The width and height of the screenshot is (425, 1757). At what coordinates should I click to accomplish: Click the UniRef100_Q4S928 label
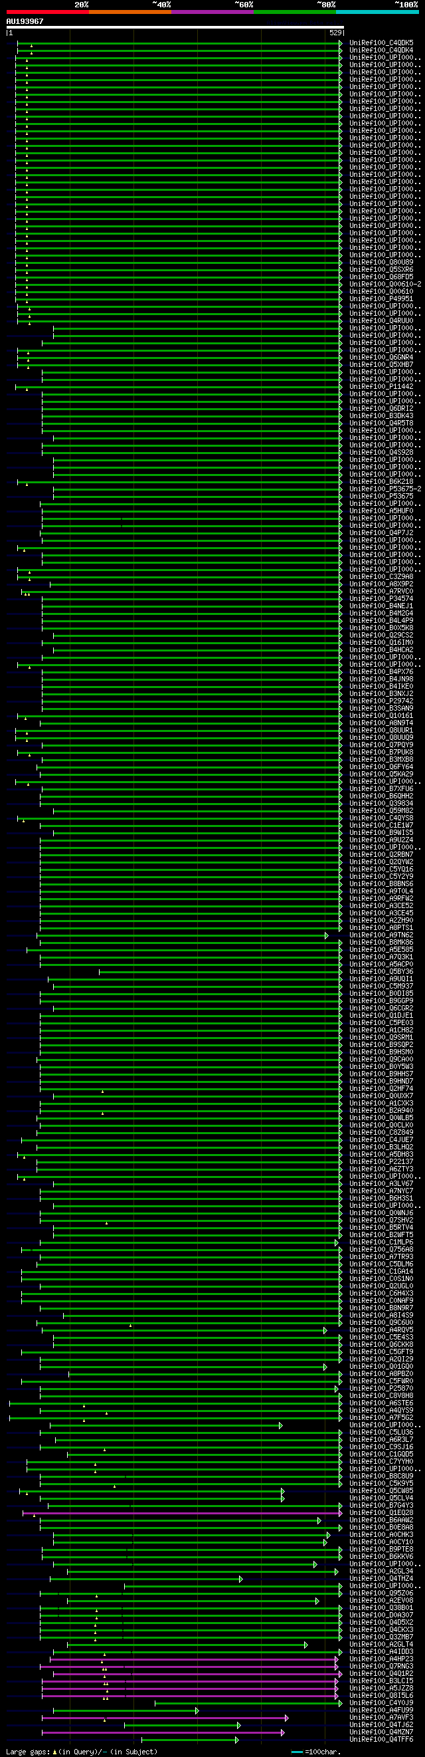coord(381,452)
